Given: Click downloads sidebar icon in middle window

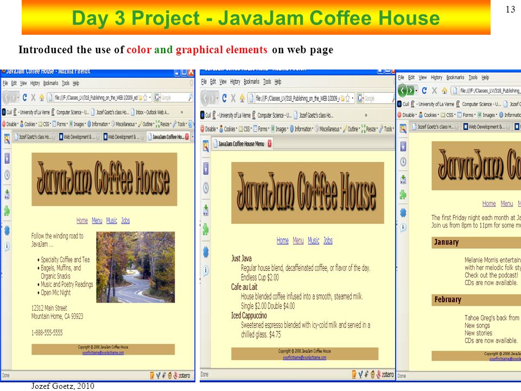Looking at the screenshot, I should [206, 210].
